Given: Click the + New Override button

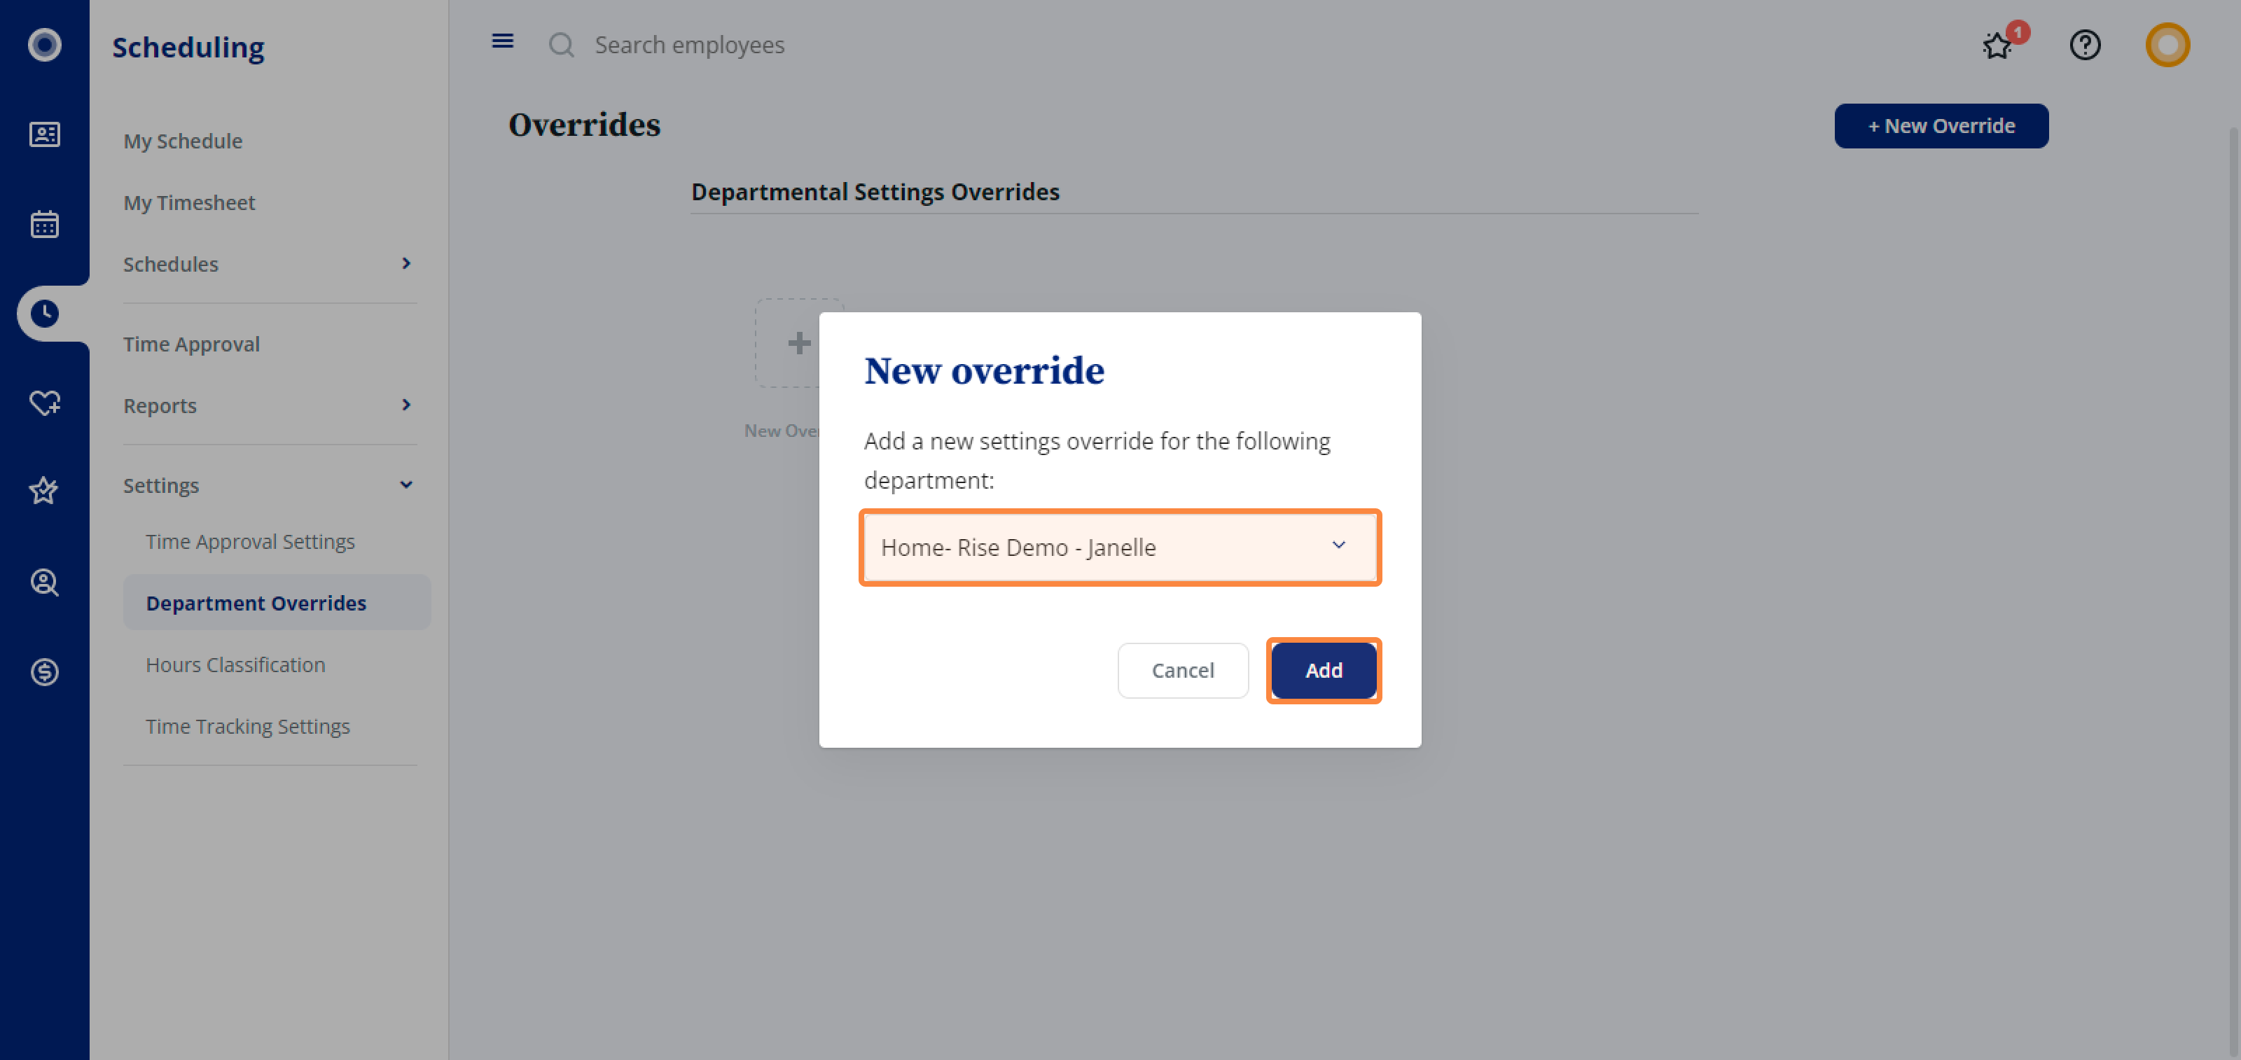Looking at the screenshot, I should point(1941,126).
